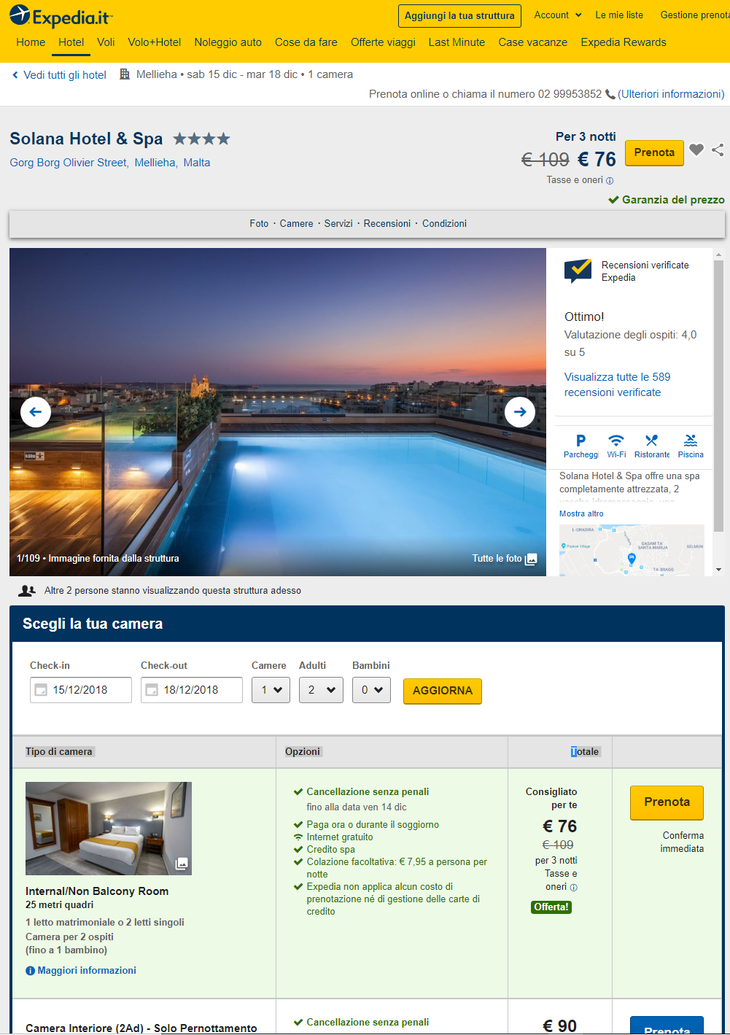Viewport: 730px width, 1035px height.
Task: Click the Piscina amenity icon
Action: (691, 440)
